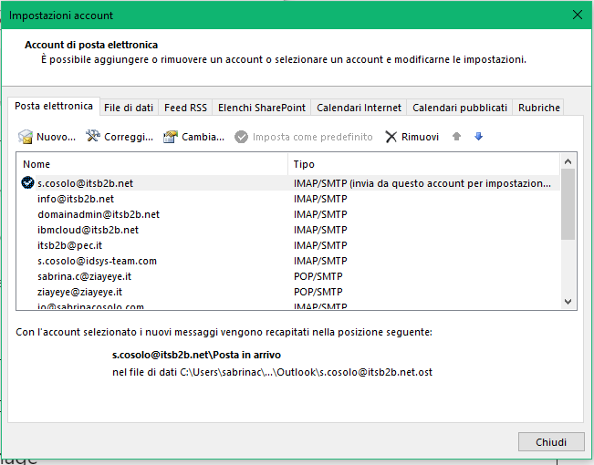Viewport: 594px width, 465px height.
Task: Click the Nuovo new account icon
Action: [x=26, y=137]
